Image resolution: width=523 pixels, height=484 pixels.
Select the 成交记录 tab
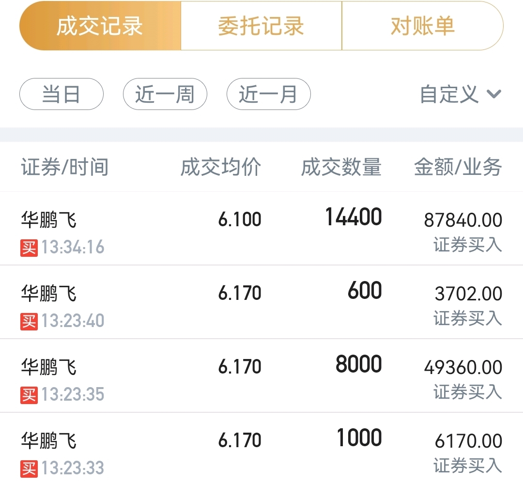pyautogui.click(x=100, y=26)
